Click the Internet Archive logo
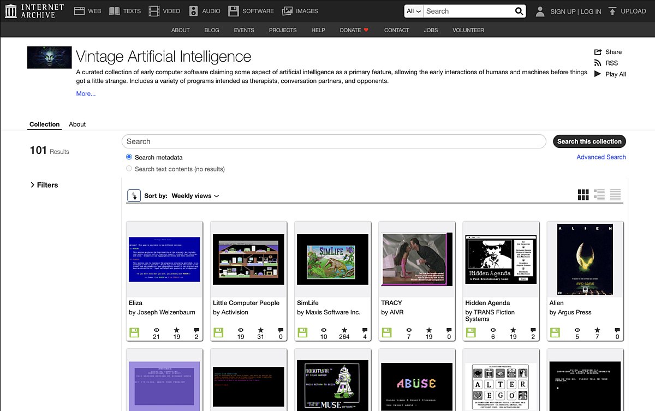This screenshot has width=655, height=411. (34, 11)
